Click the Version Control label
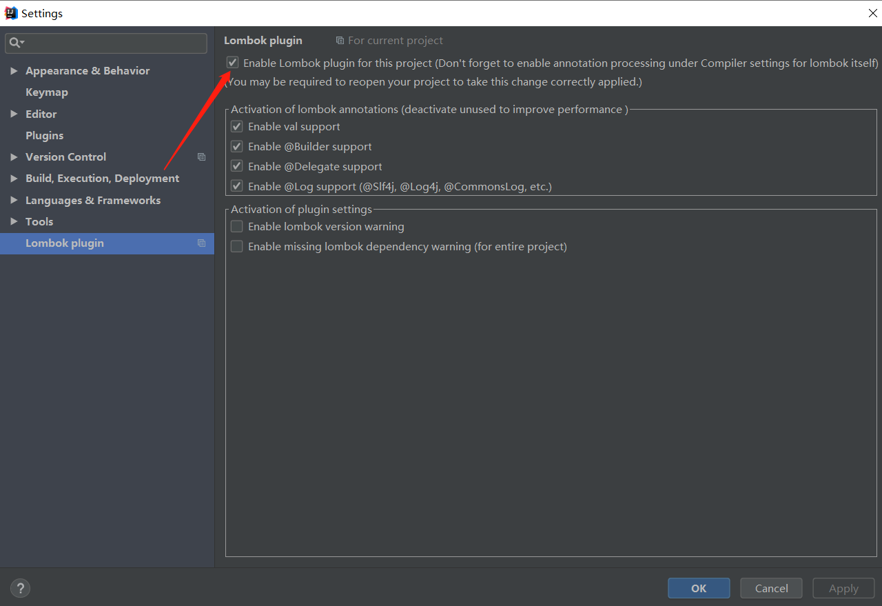882x606 pixels. pos(66,157)
